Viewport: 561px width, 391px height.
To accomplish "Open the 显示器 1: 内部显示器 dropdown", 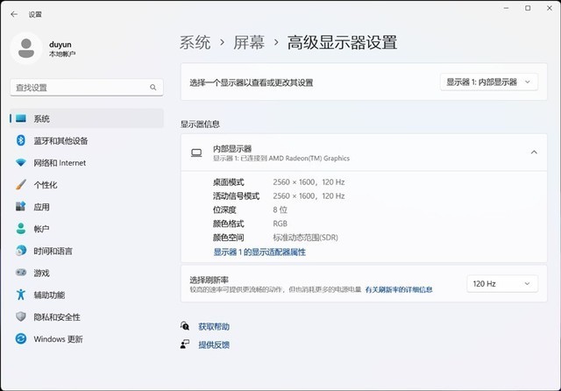I will click(489, 82).
